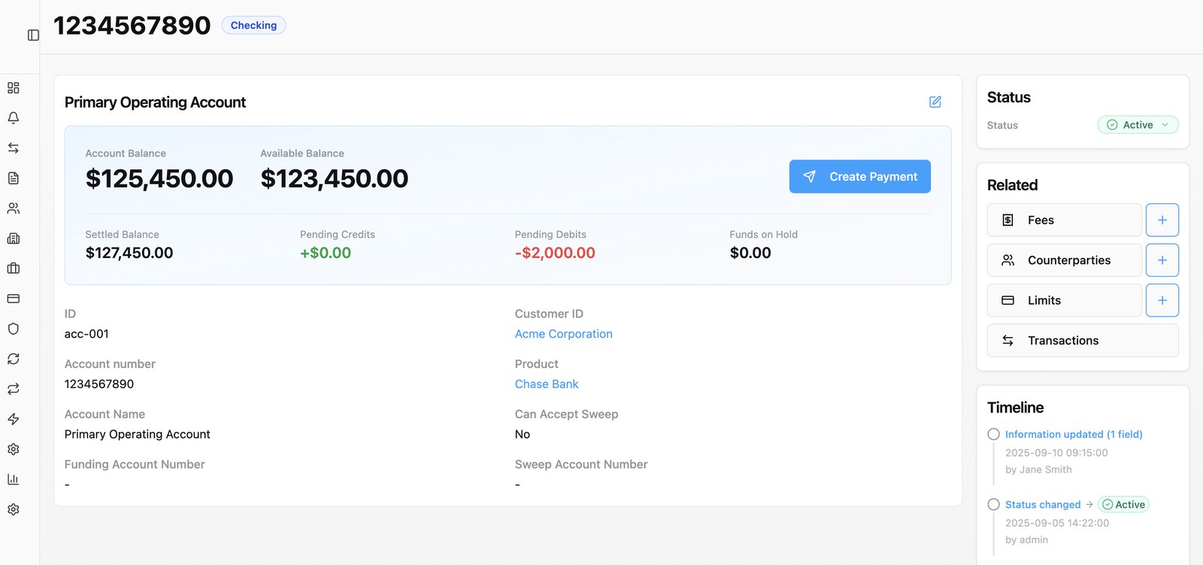Click the account balance '$125,450.00'
Viewport: 1203px width, 565px height.
click(159, 178)
